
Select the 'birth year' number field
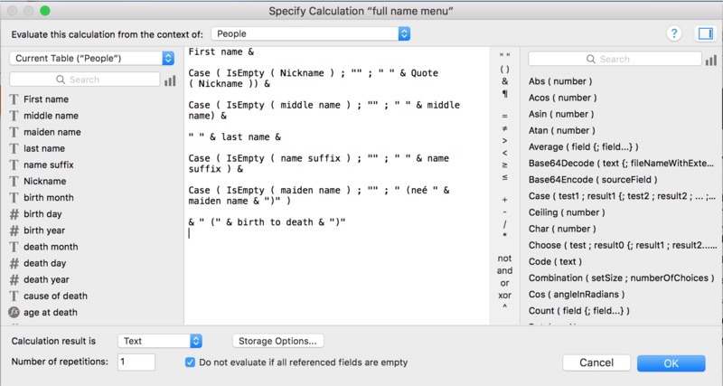(44, 231)
